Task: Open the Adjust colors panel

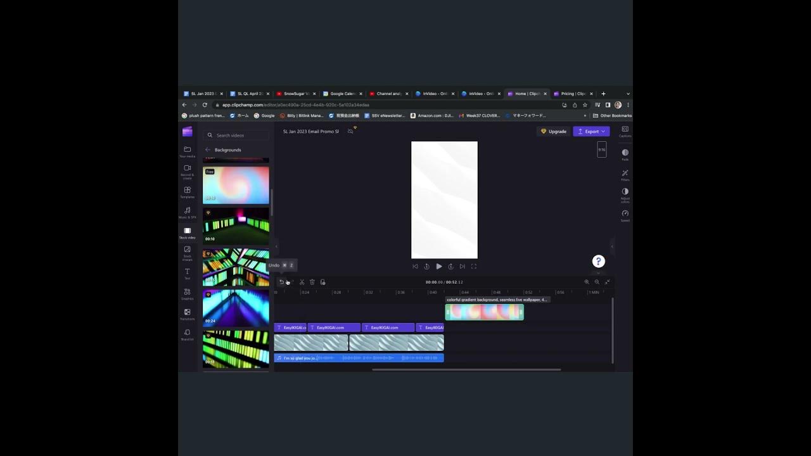Action: coord(625,195)
